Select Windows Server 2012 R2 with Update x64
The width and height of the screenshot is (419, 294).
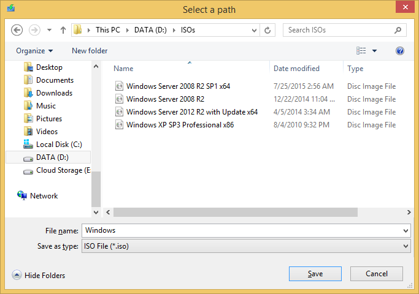(x=192, y=112)
